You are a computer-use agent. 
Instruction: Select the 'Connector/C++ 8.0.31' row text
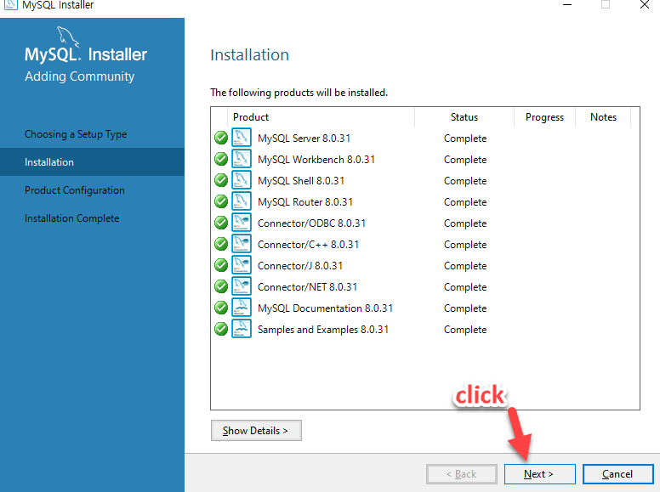(x=308, y=245)
